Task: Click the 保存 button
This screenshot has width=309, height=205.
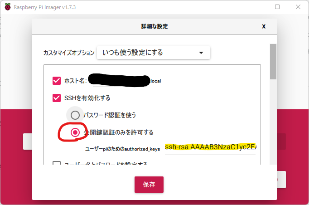Action: [x=149, y=185]
